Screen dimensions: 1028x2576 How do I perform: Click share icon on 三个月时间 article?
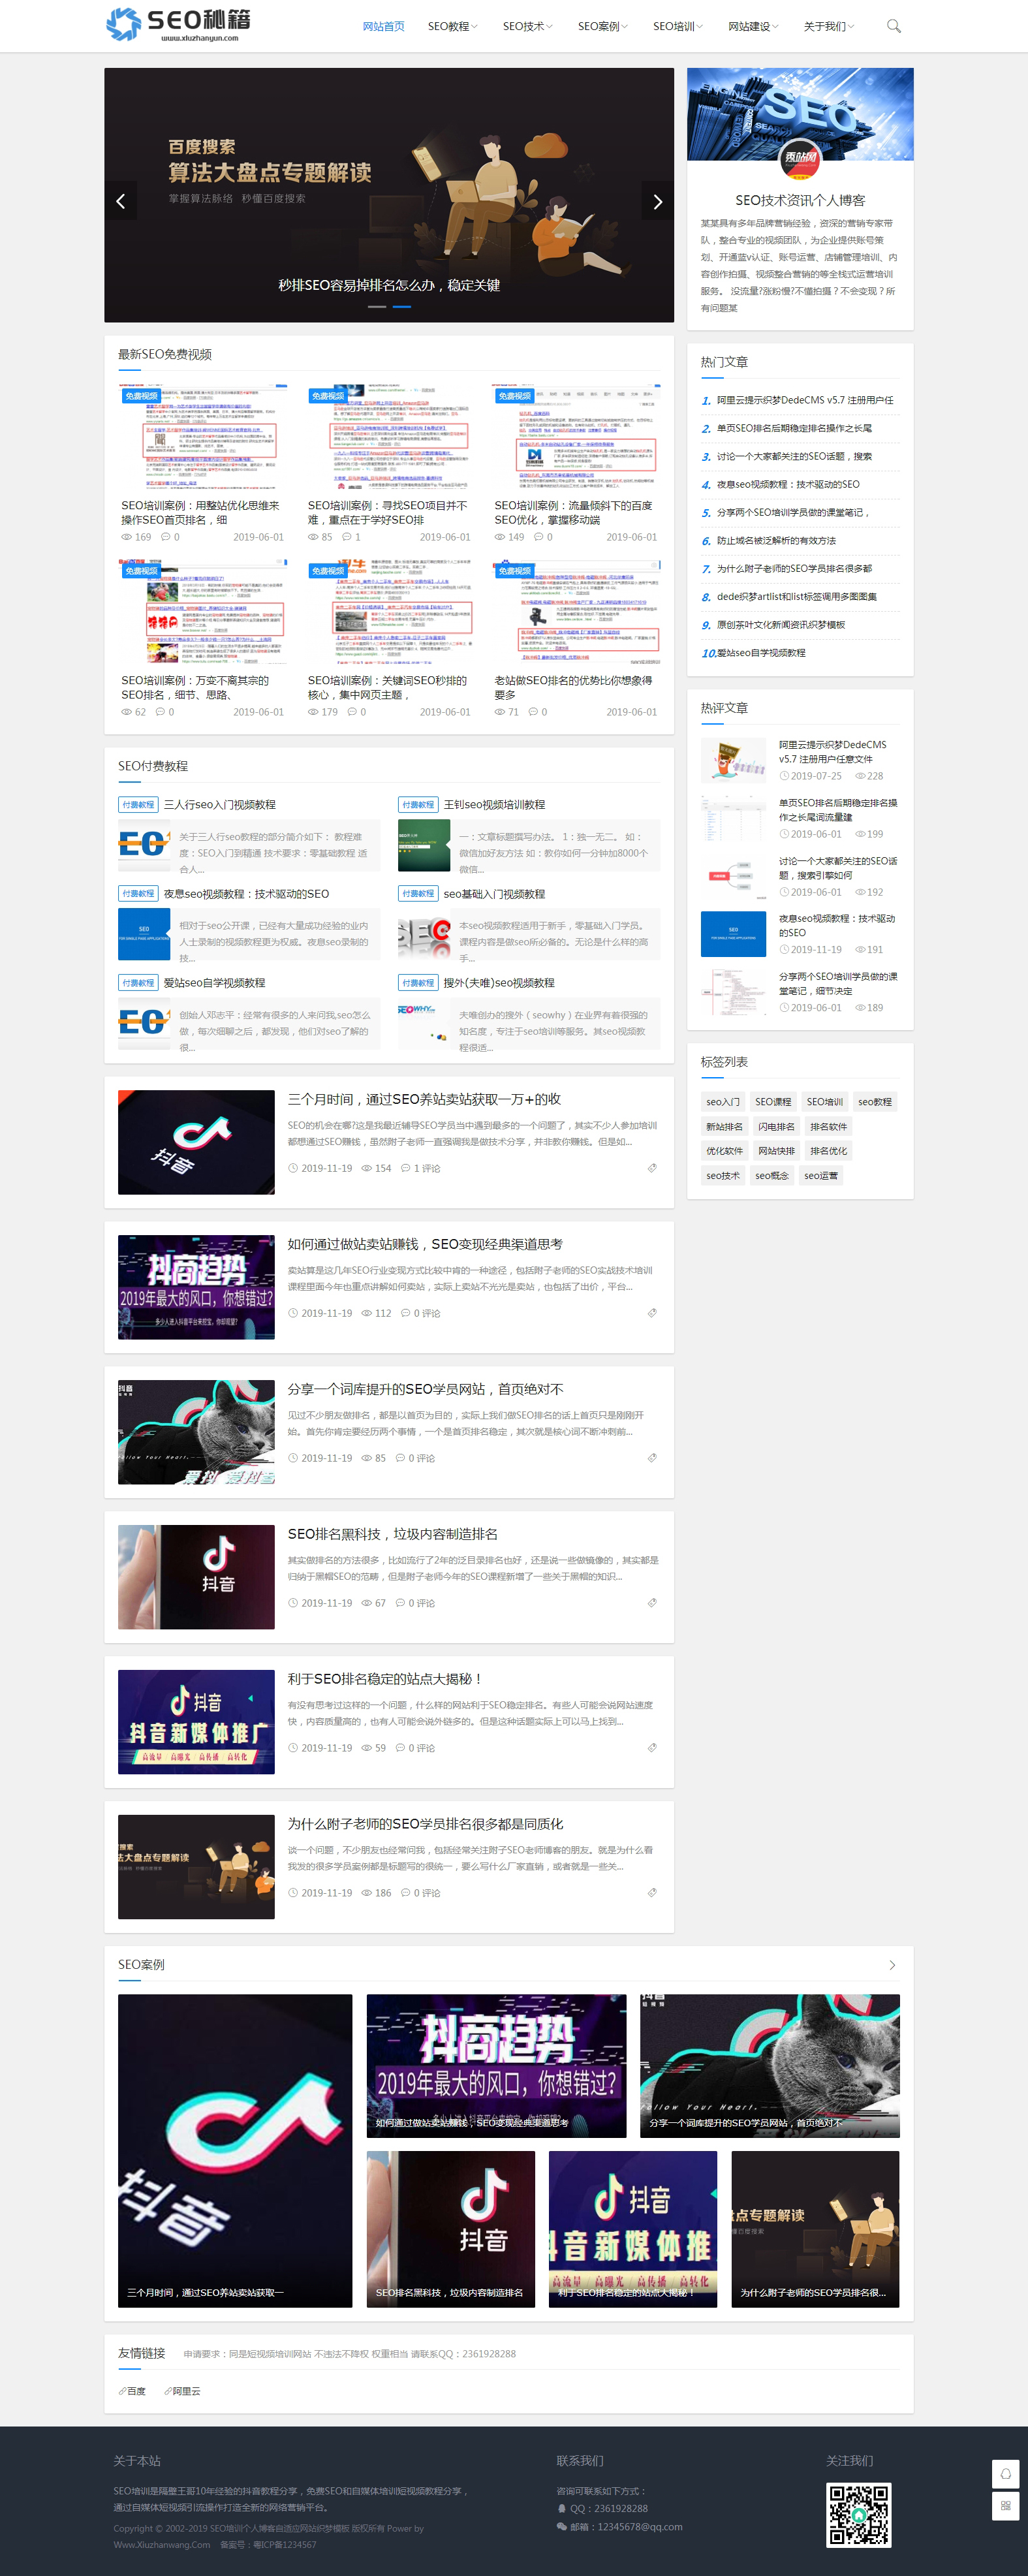652,1168
